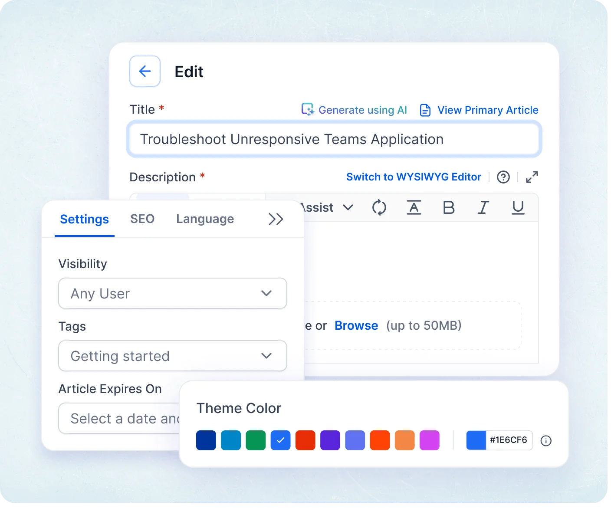Toggle bold formatting in the description toolbar
Screen dimensions: 611x518
(x=449, y=207)
